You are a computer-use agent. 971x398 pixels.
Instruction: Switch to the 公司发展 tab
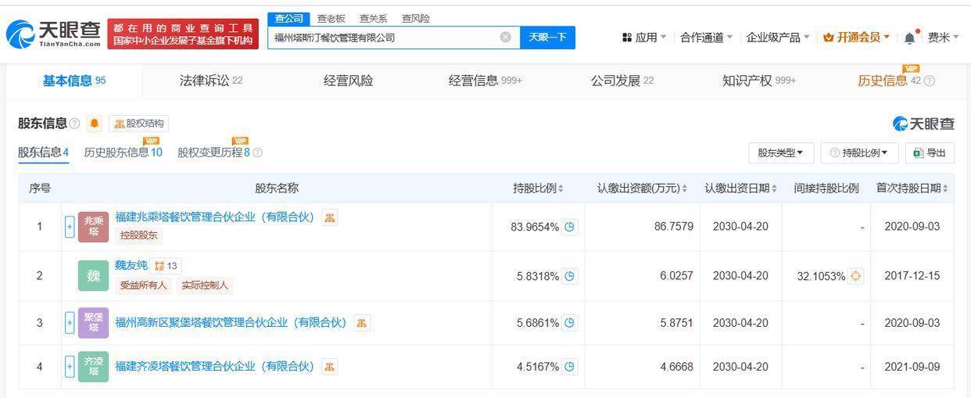[x=622, y=81]
